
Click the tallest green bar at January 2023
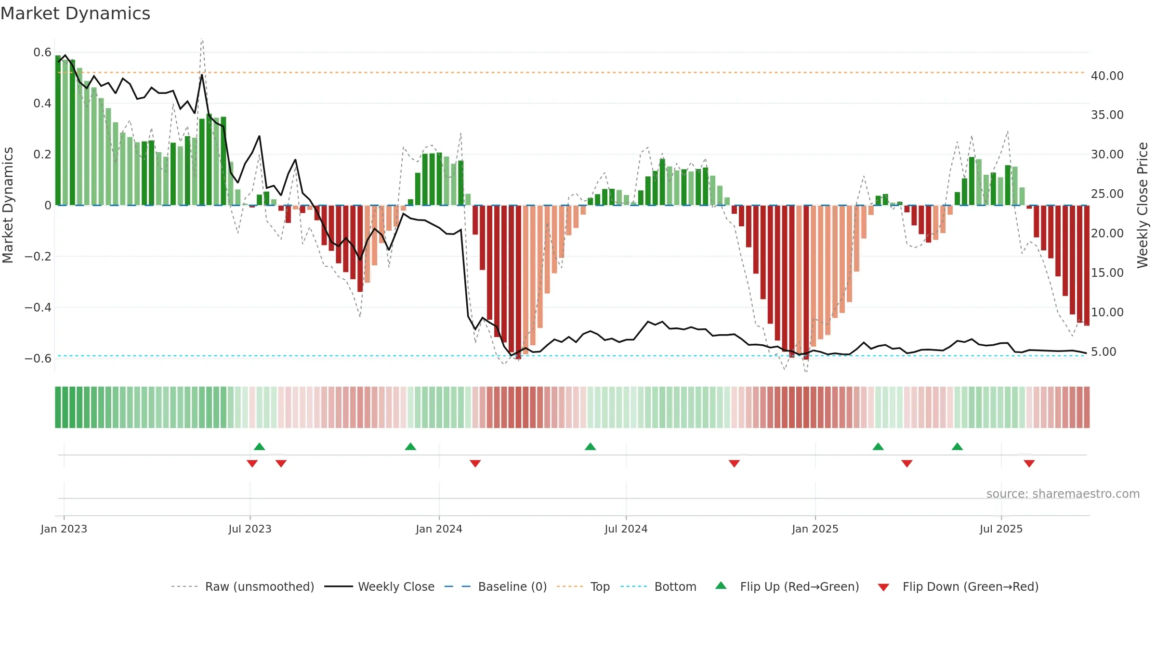tap(58, 130)
